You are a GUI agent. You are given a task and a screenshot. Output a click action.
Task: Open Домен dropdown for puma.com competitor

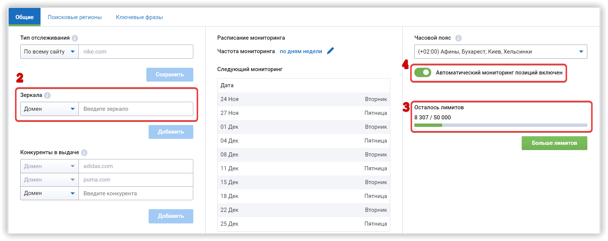[x=50, y=180]
